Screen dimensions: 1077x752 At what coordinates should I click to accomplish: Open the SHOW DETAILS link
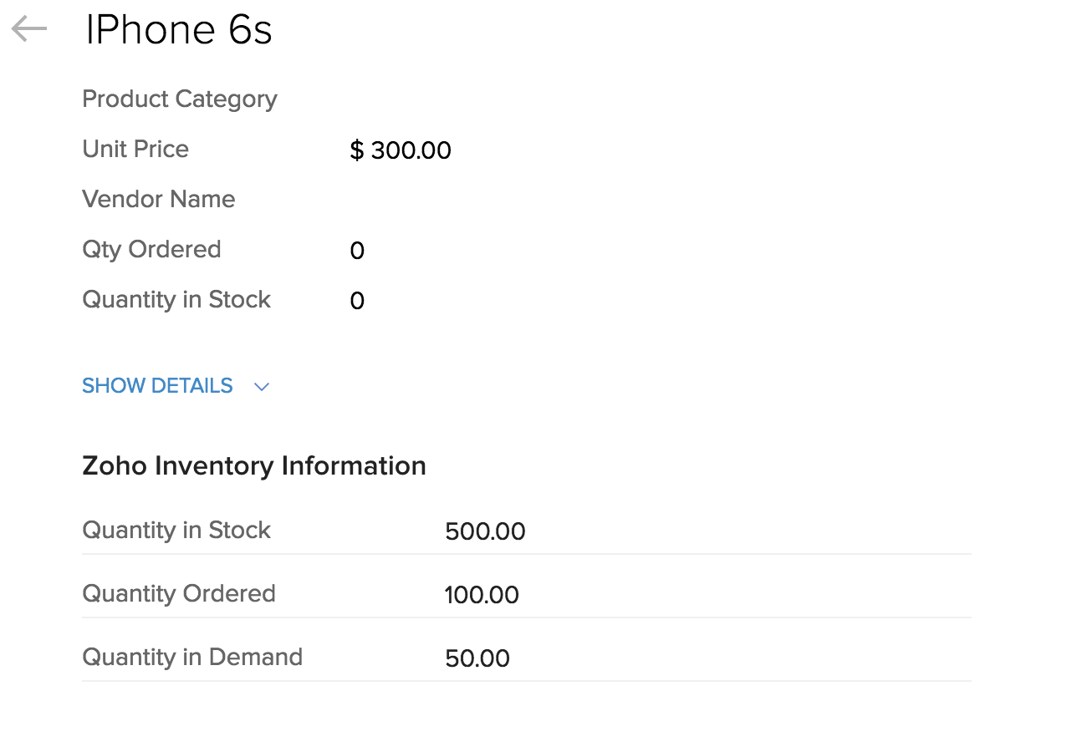point(157,386)
